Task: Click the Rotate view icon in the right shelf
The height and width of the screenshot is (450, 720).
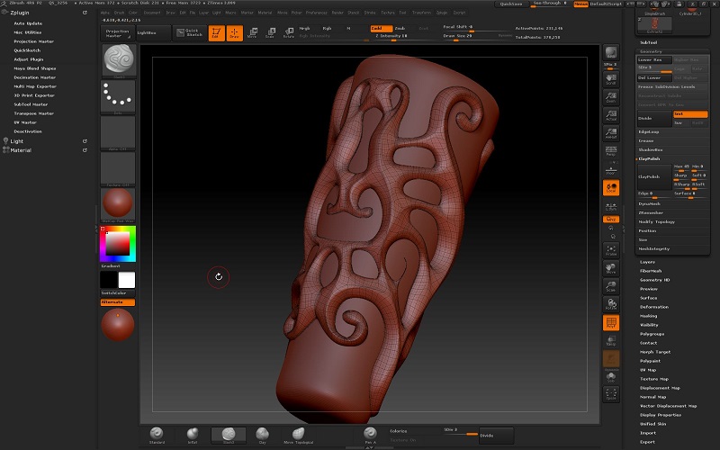Action: pos(611,304)
